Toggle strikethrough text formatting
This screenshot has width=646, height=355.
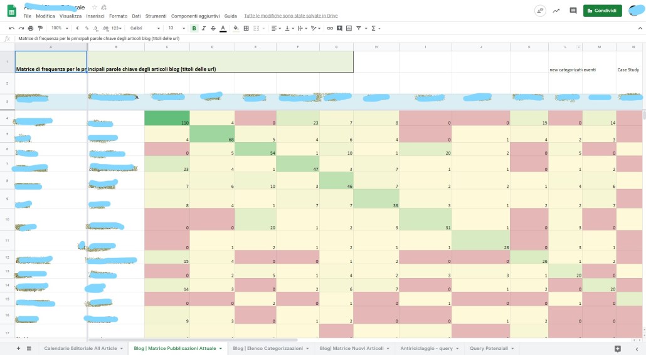[213, 28]
